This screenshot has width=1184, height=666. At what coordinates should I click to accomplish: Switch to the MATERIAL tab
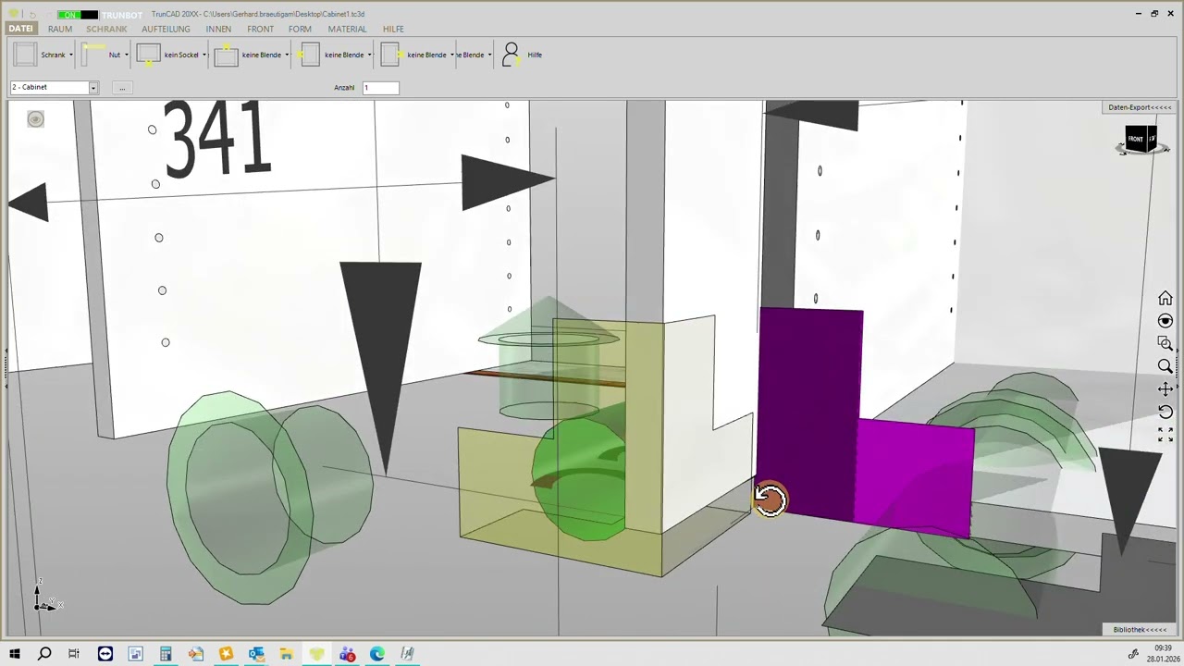click(x=347, y=29)
